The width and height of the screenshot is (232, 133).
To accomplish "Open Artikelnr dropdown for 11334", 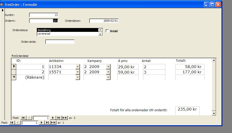I will click(x=78, y=67).
